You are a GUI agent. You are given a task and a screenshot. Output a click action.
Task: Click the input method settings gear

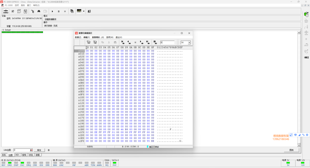307,135
